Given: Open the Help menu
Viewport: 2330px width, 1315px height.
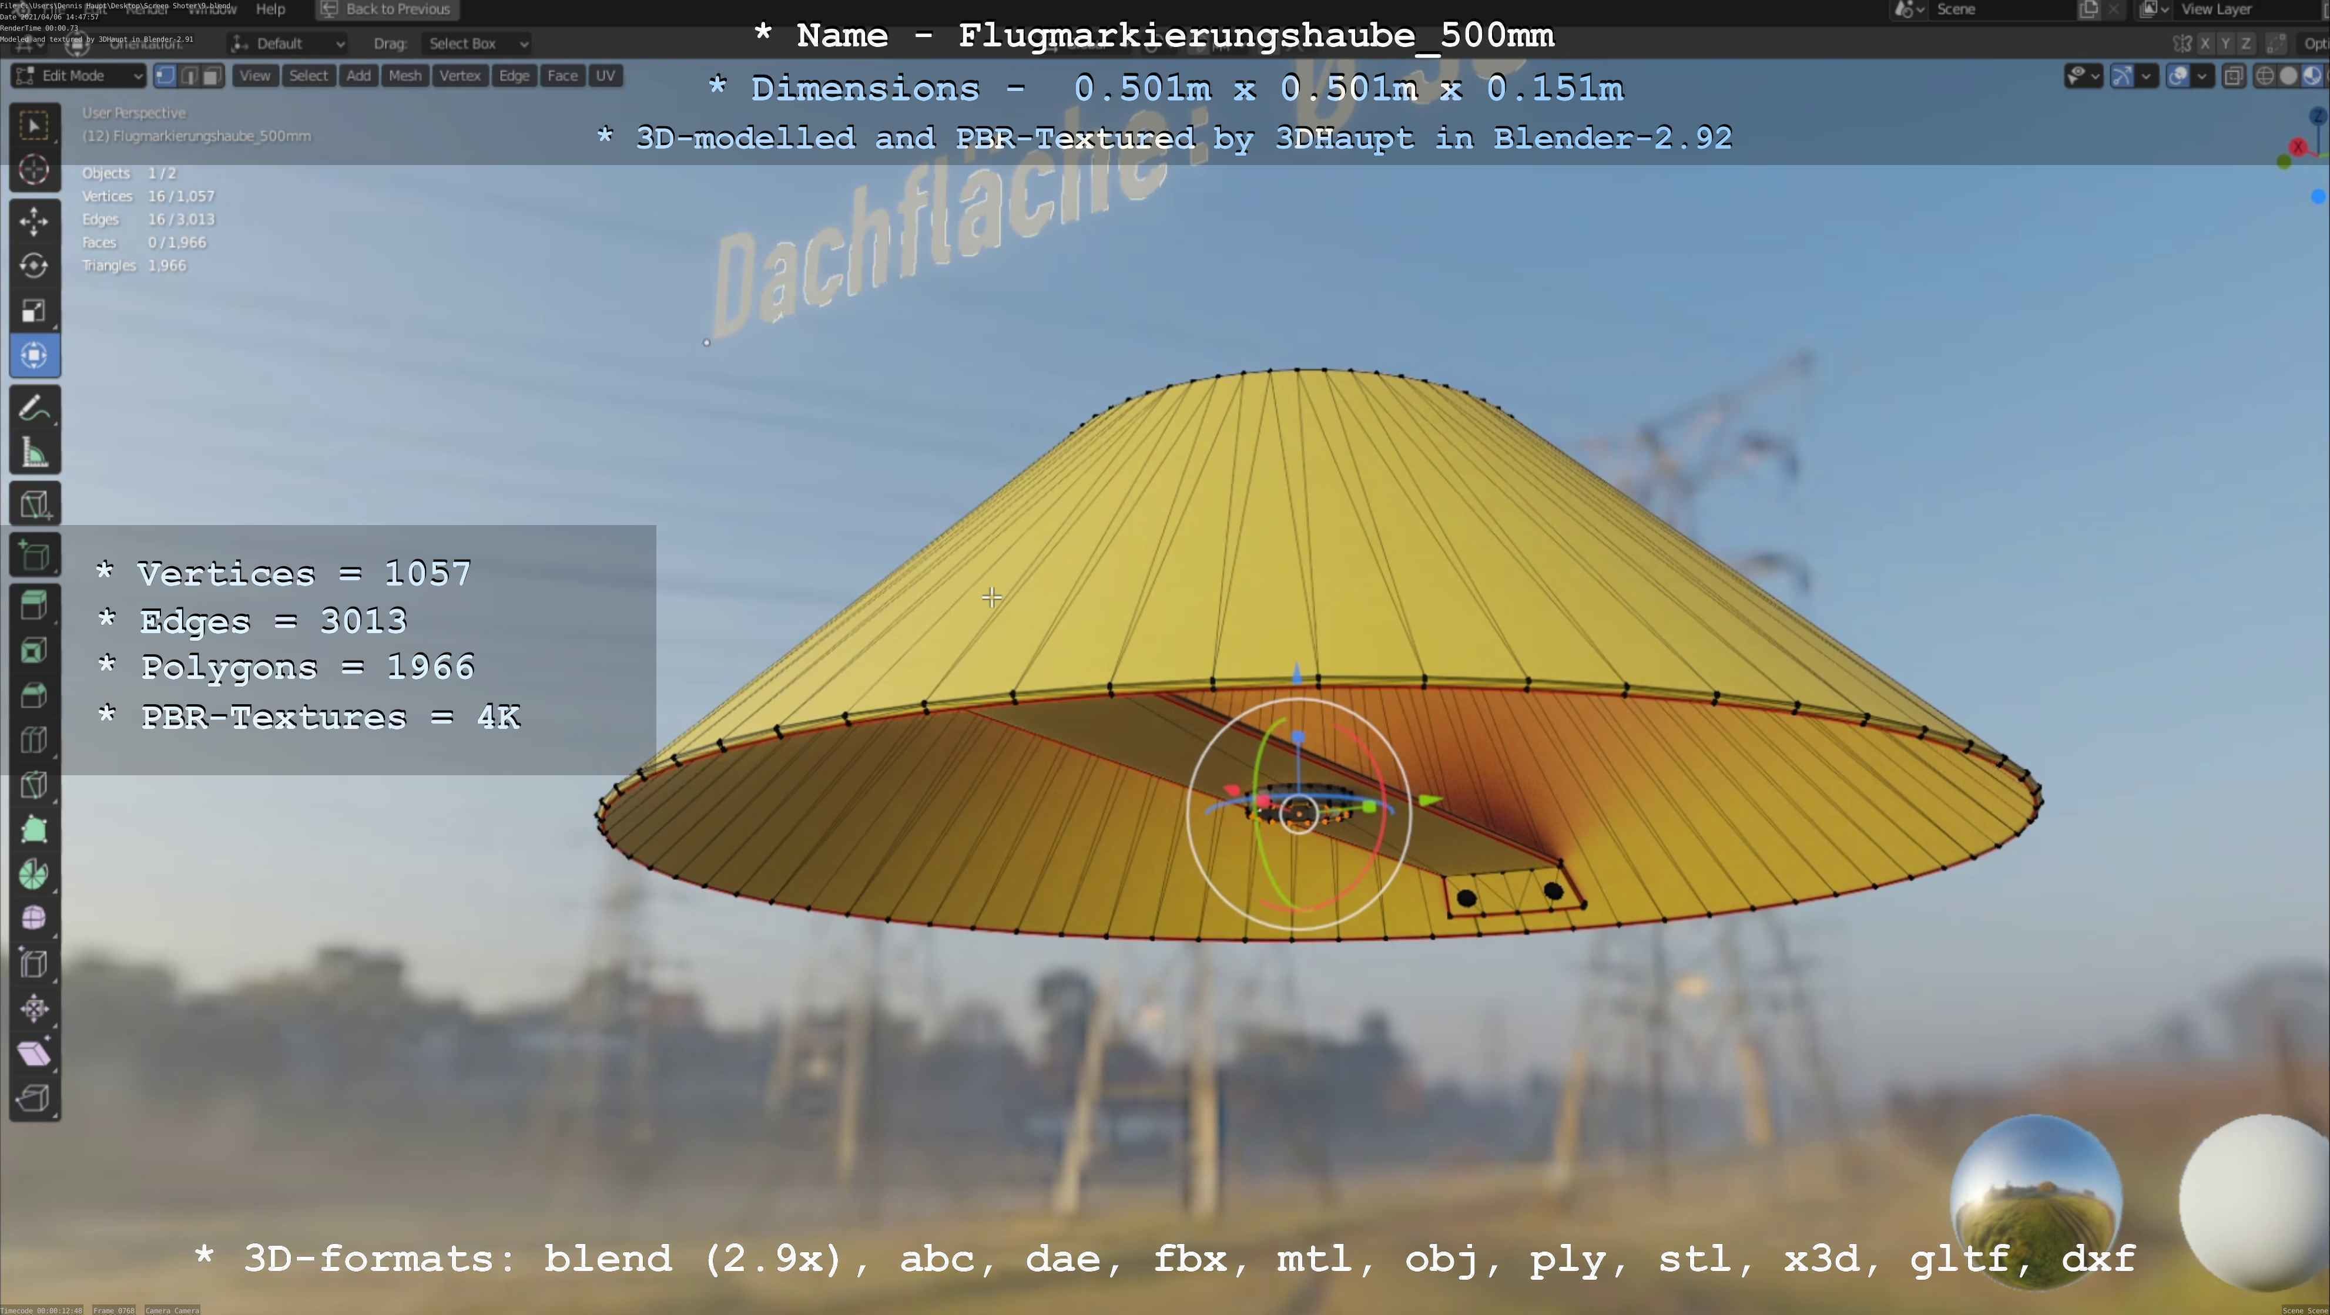Looking at the screenshot, I should (x=270, y=9).
